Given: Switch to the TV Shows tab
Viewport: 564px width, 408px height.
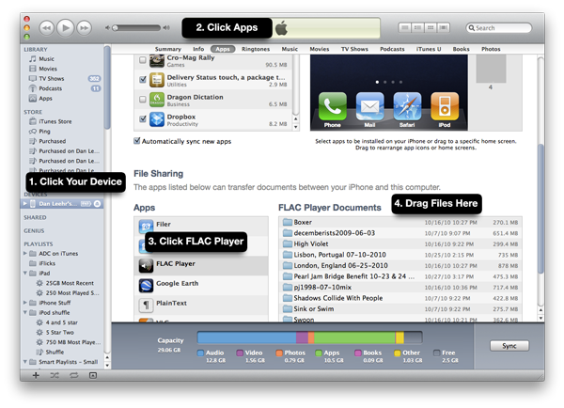Looking at the screenshot, I should tap(354, 49).
